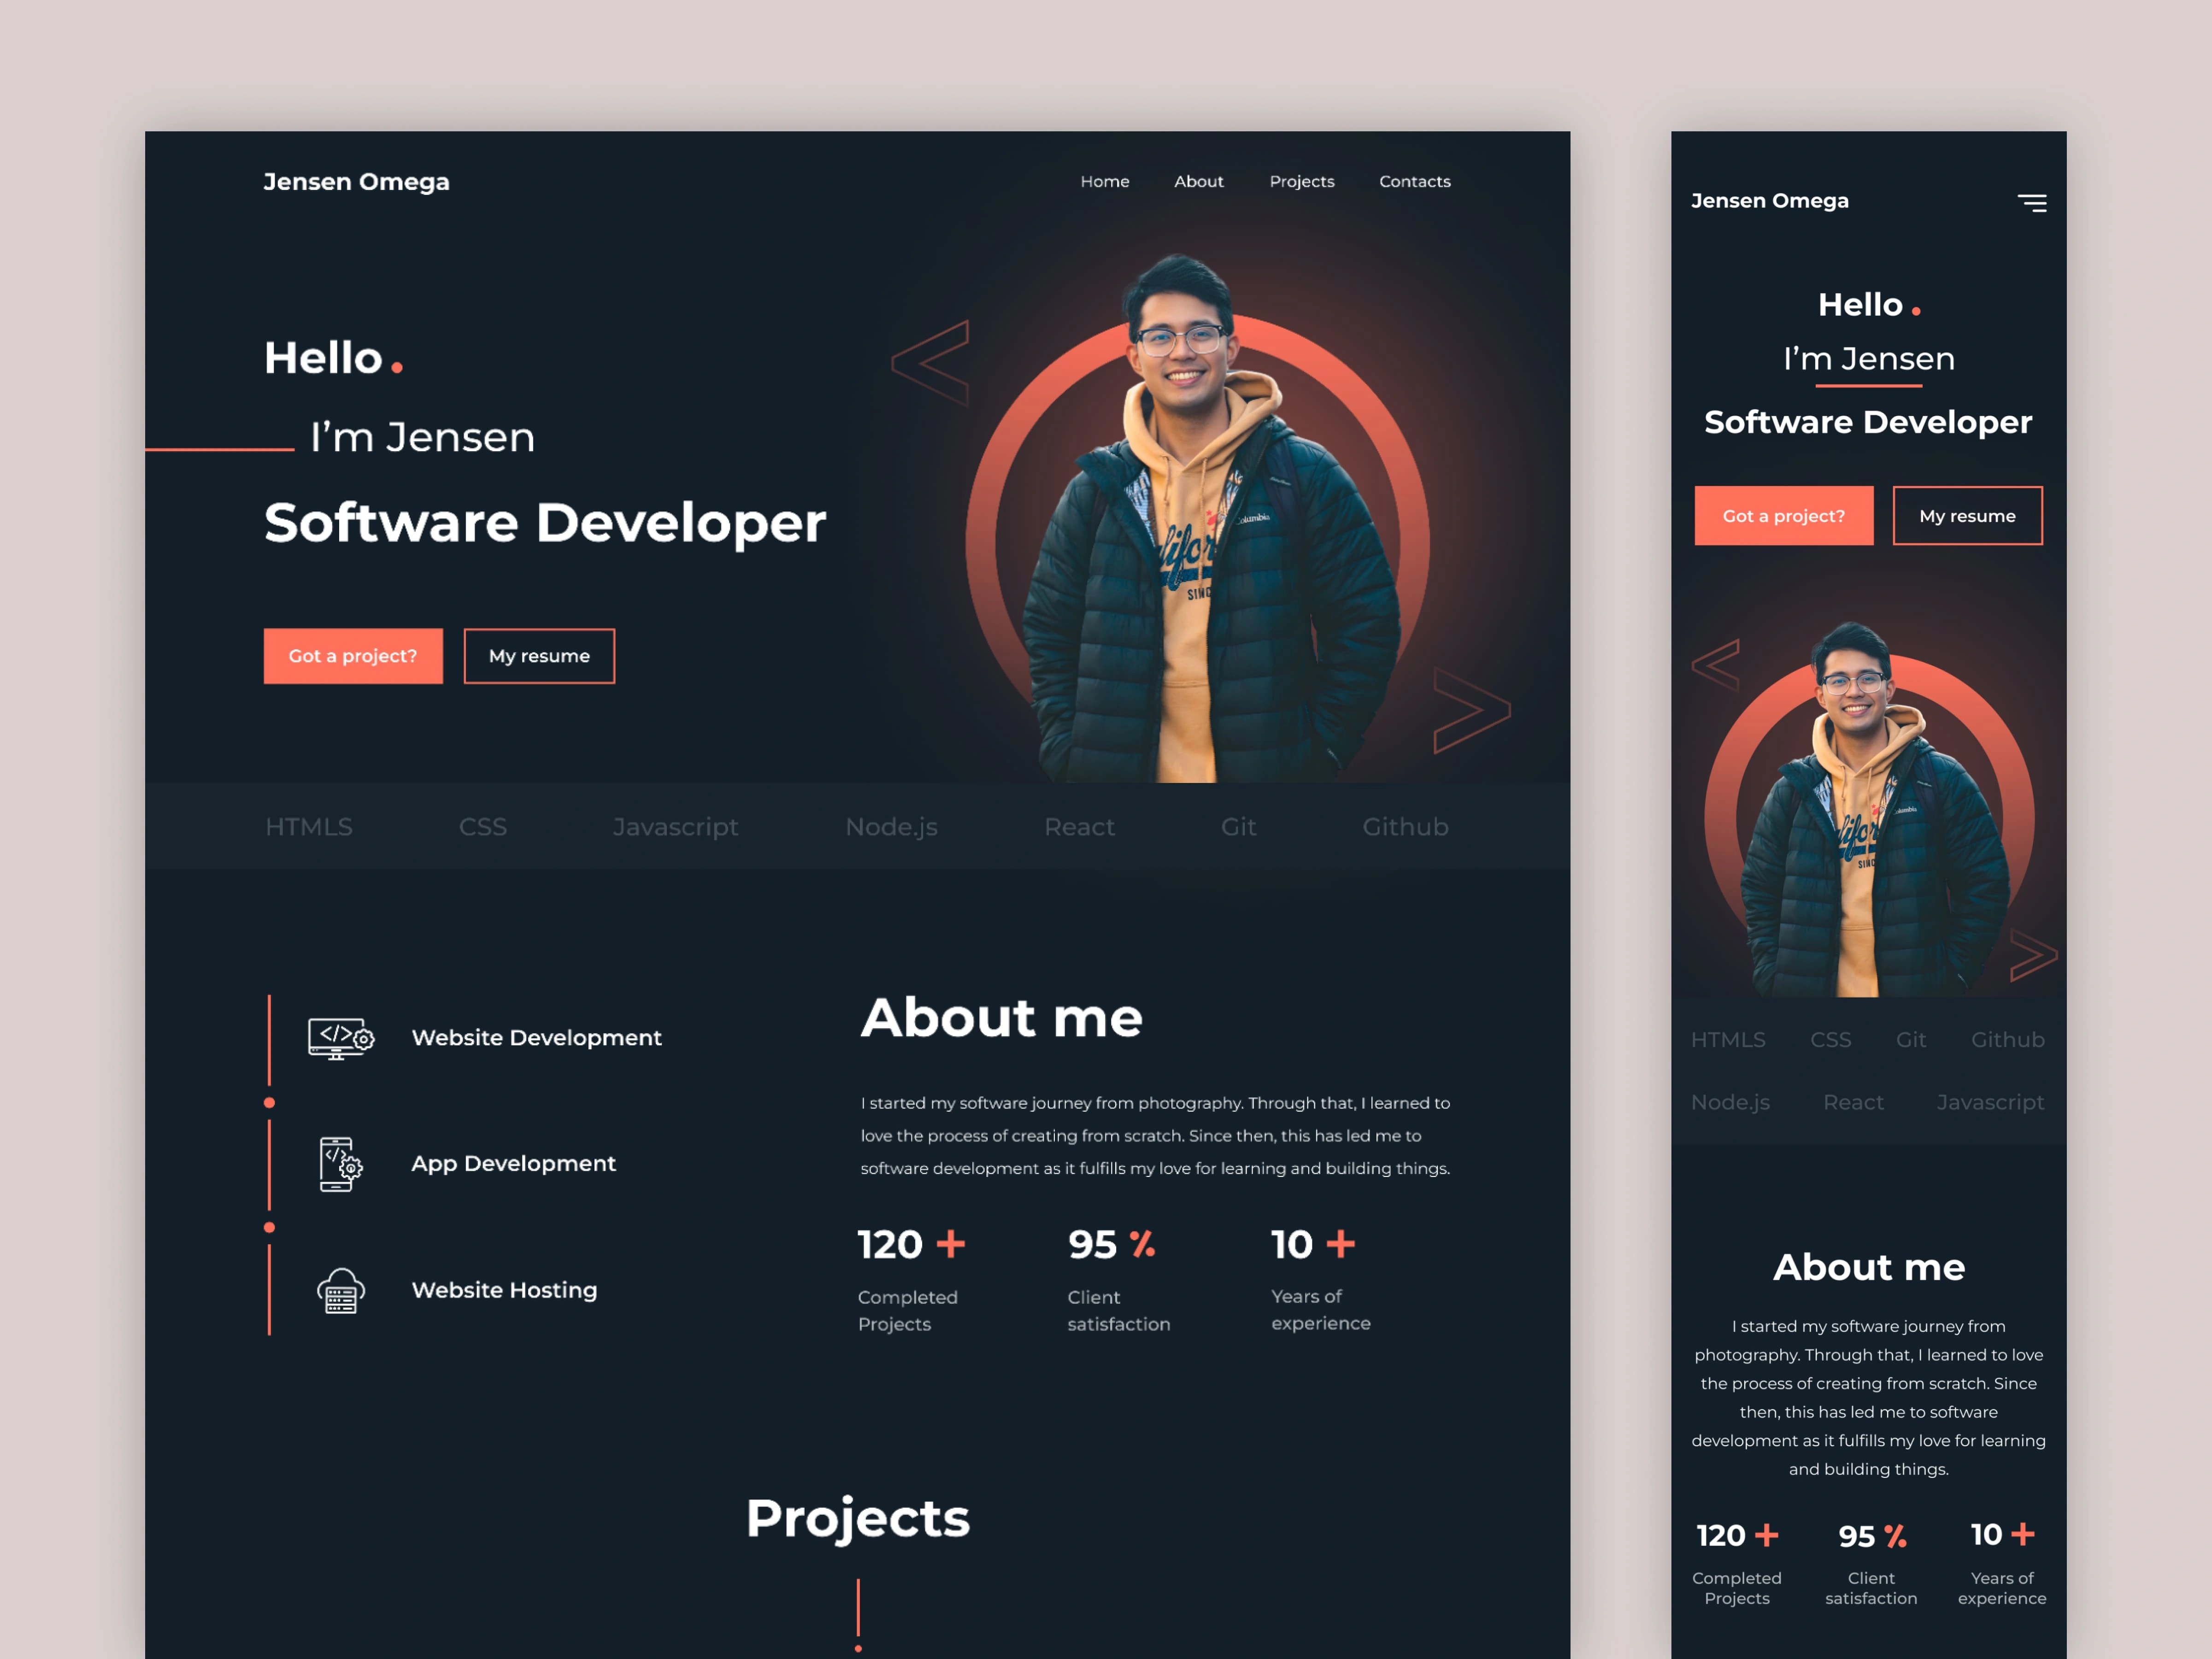
Task: Click the percent sign next to 95 in mobile view
Action: pyautogui.click(x=1895, y=1535)
